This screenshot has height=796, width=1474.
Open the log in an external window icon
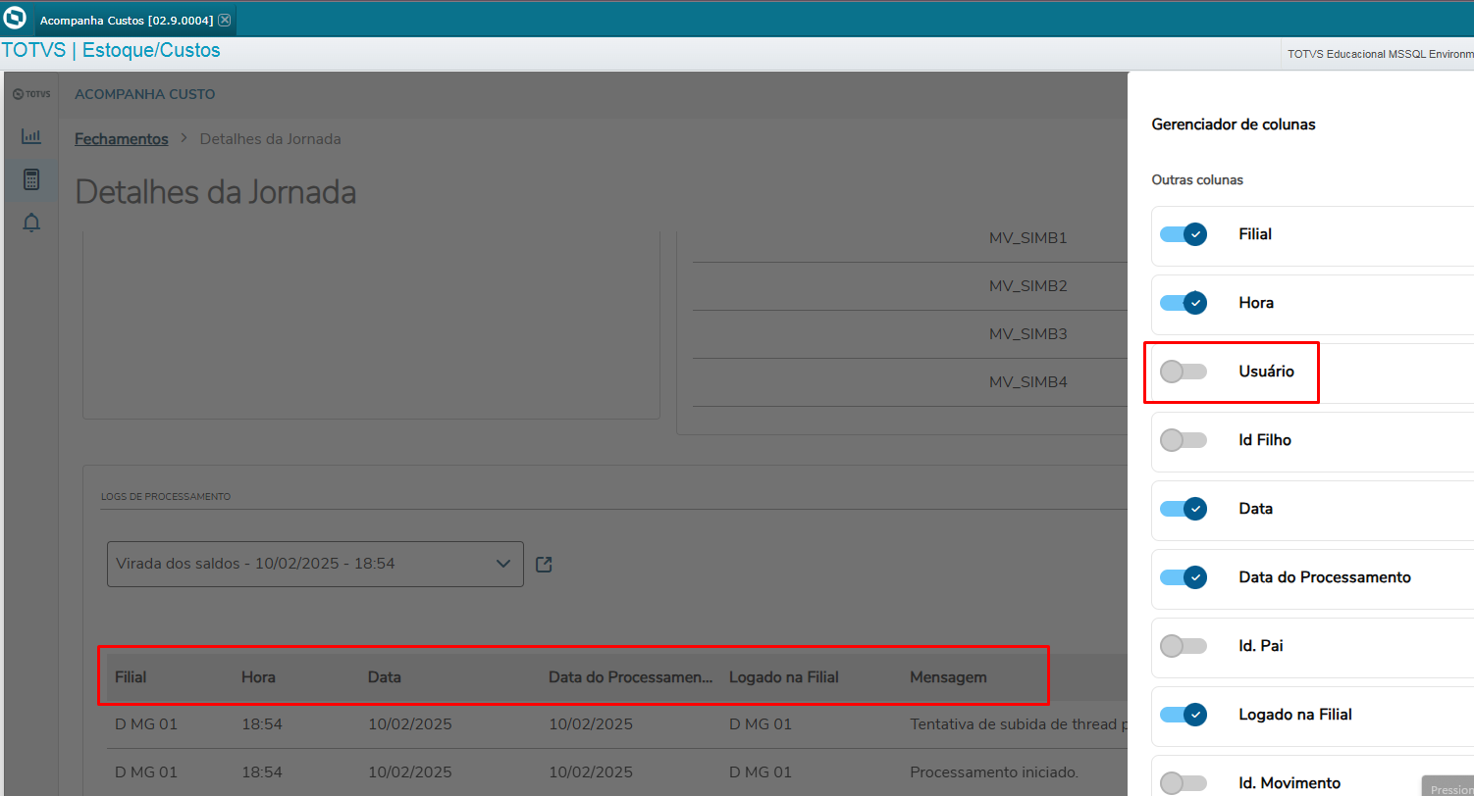(x=544, y=565)
